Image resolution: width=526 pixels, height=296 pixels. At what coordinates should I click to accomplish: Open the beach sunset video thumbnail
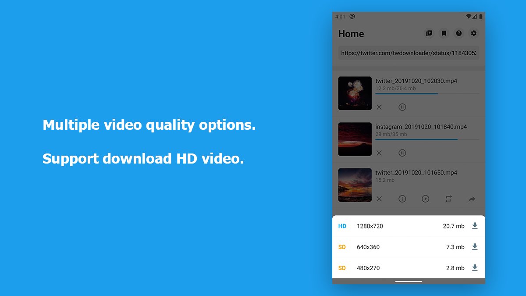coord(355,185)
